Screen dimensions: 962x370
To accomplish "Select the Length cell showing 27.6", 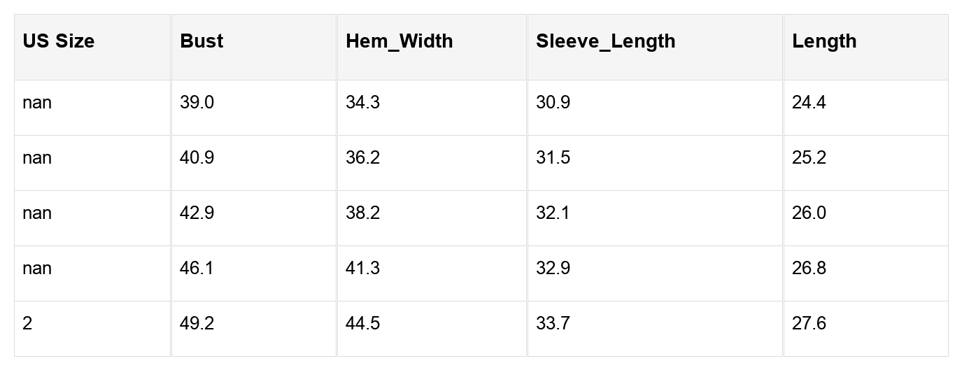I will point(809,324).
